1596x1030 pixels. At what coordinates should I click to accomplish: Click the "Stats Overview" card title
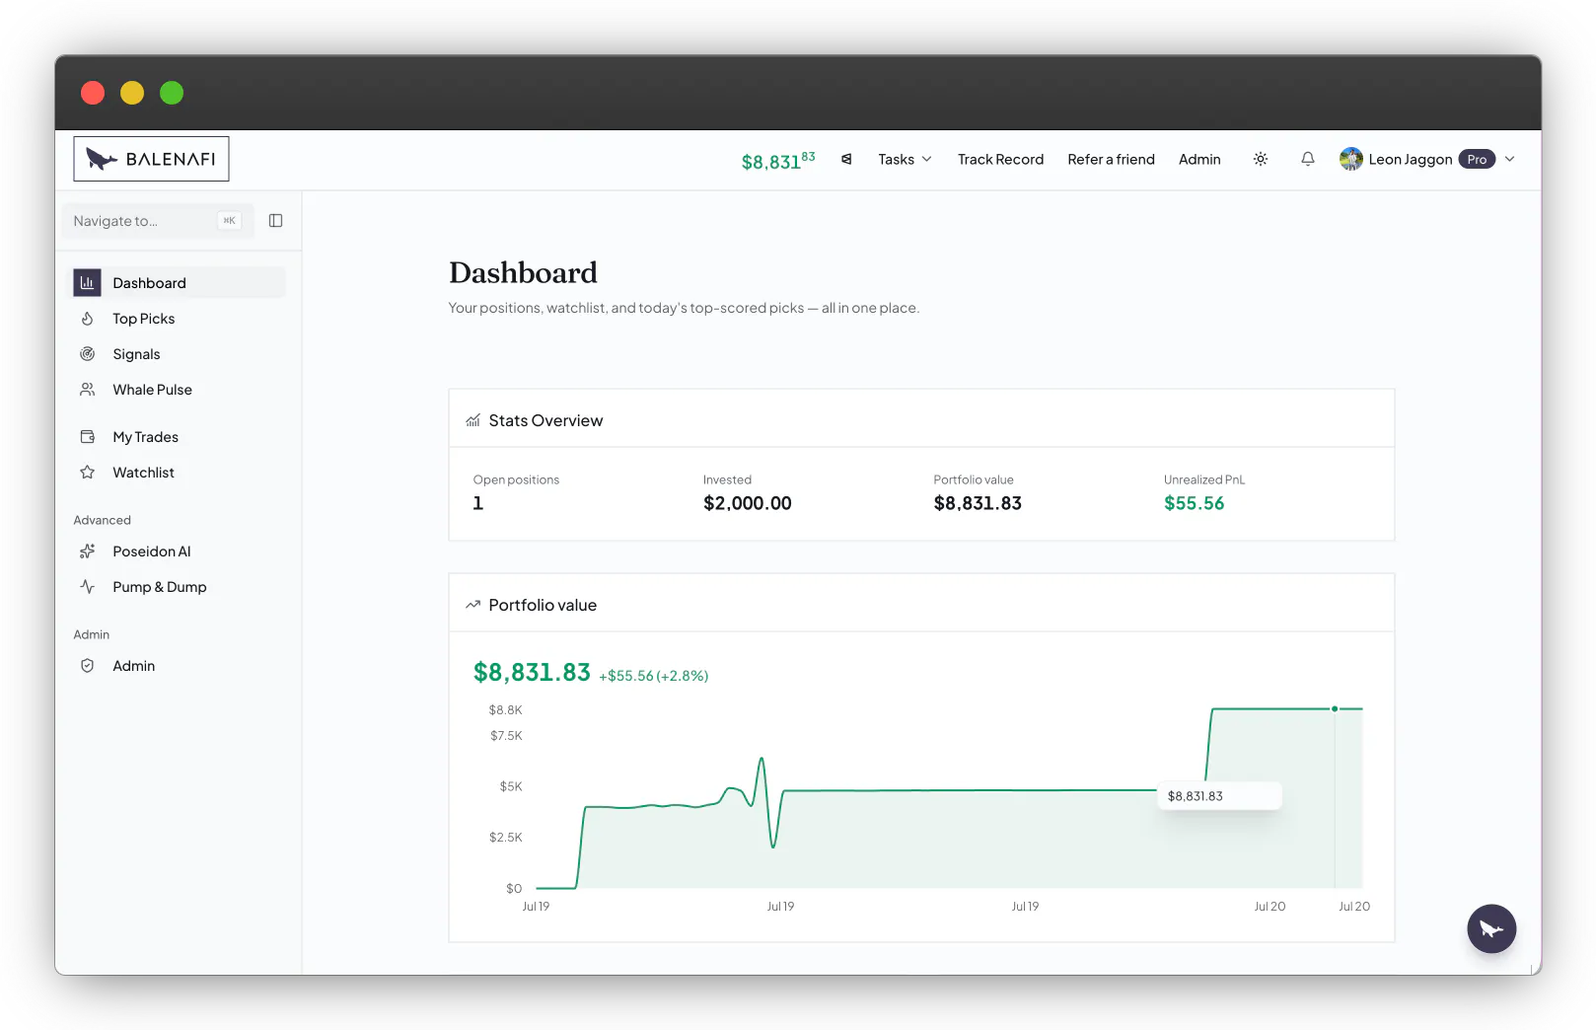coord(545,420)
